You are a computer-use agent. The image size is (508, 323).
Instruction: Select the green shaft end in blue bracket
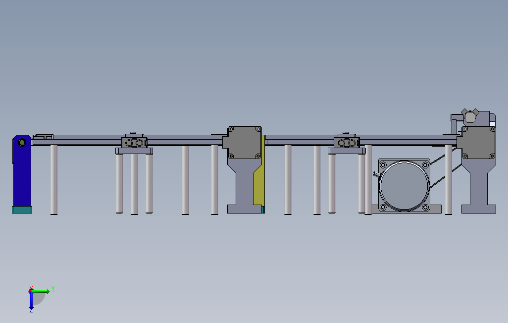pyautogui.click(x=22, y=142)
